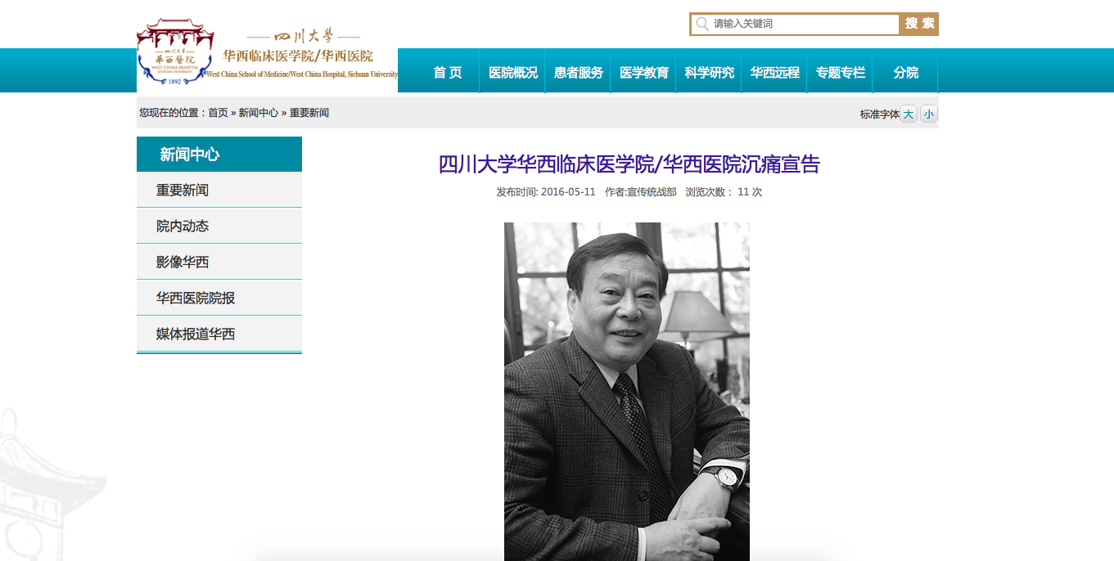Open the 分院 navigation menu
1114x561 pixels.
905,72
